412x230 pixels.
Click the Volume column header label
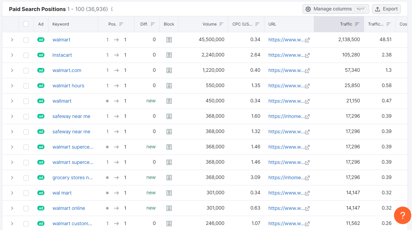[x=210, y=24]
